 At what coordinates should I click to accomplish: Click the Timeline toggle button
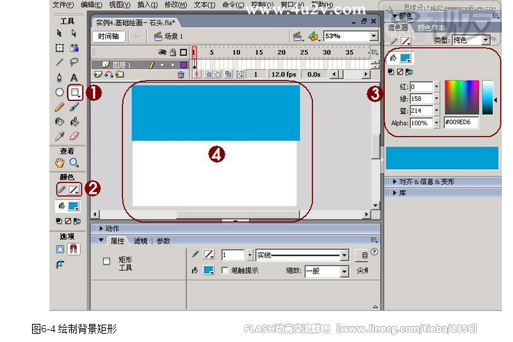[x=109, y=36]
